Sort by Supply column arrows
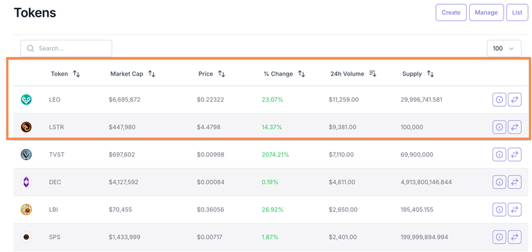532x252 pixels. click(x=430, y=73)
